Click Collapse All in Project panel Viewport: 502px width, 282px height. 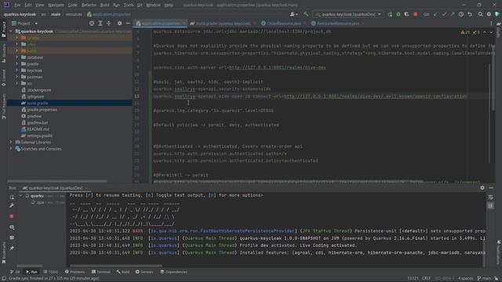(x=108, y=23)
